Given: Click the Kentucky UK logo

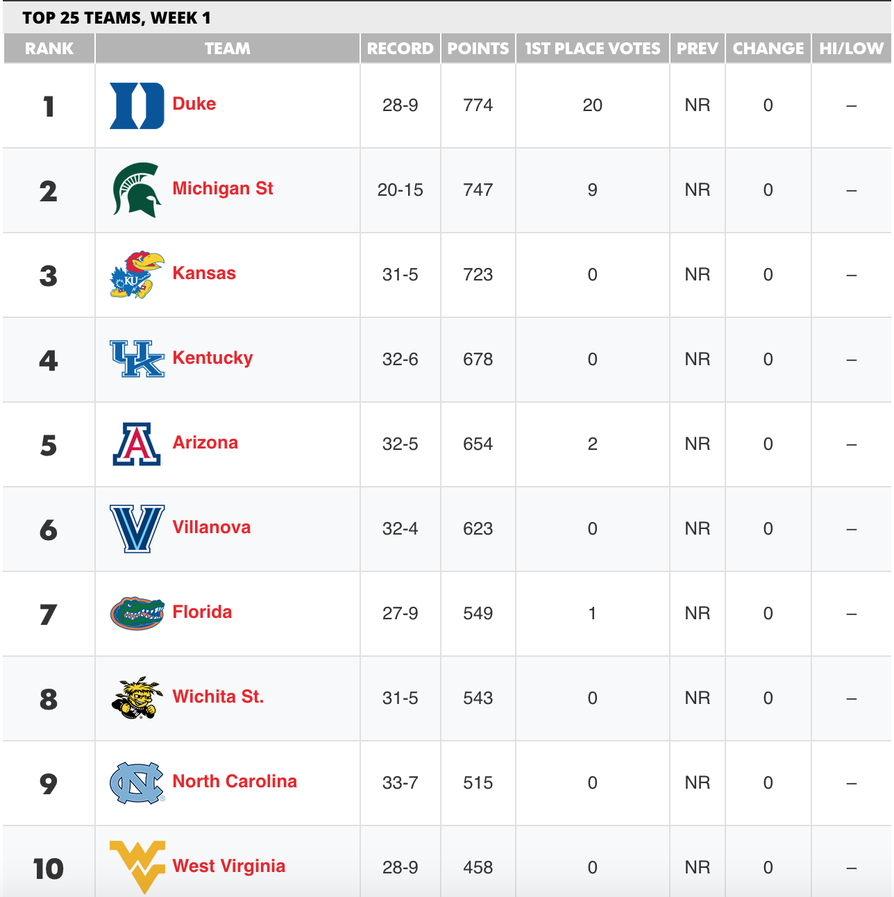Looking at the screenshot, I should [137, 359].
